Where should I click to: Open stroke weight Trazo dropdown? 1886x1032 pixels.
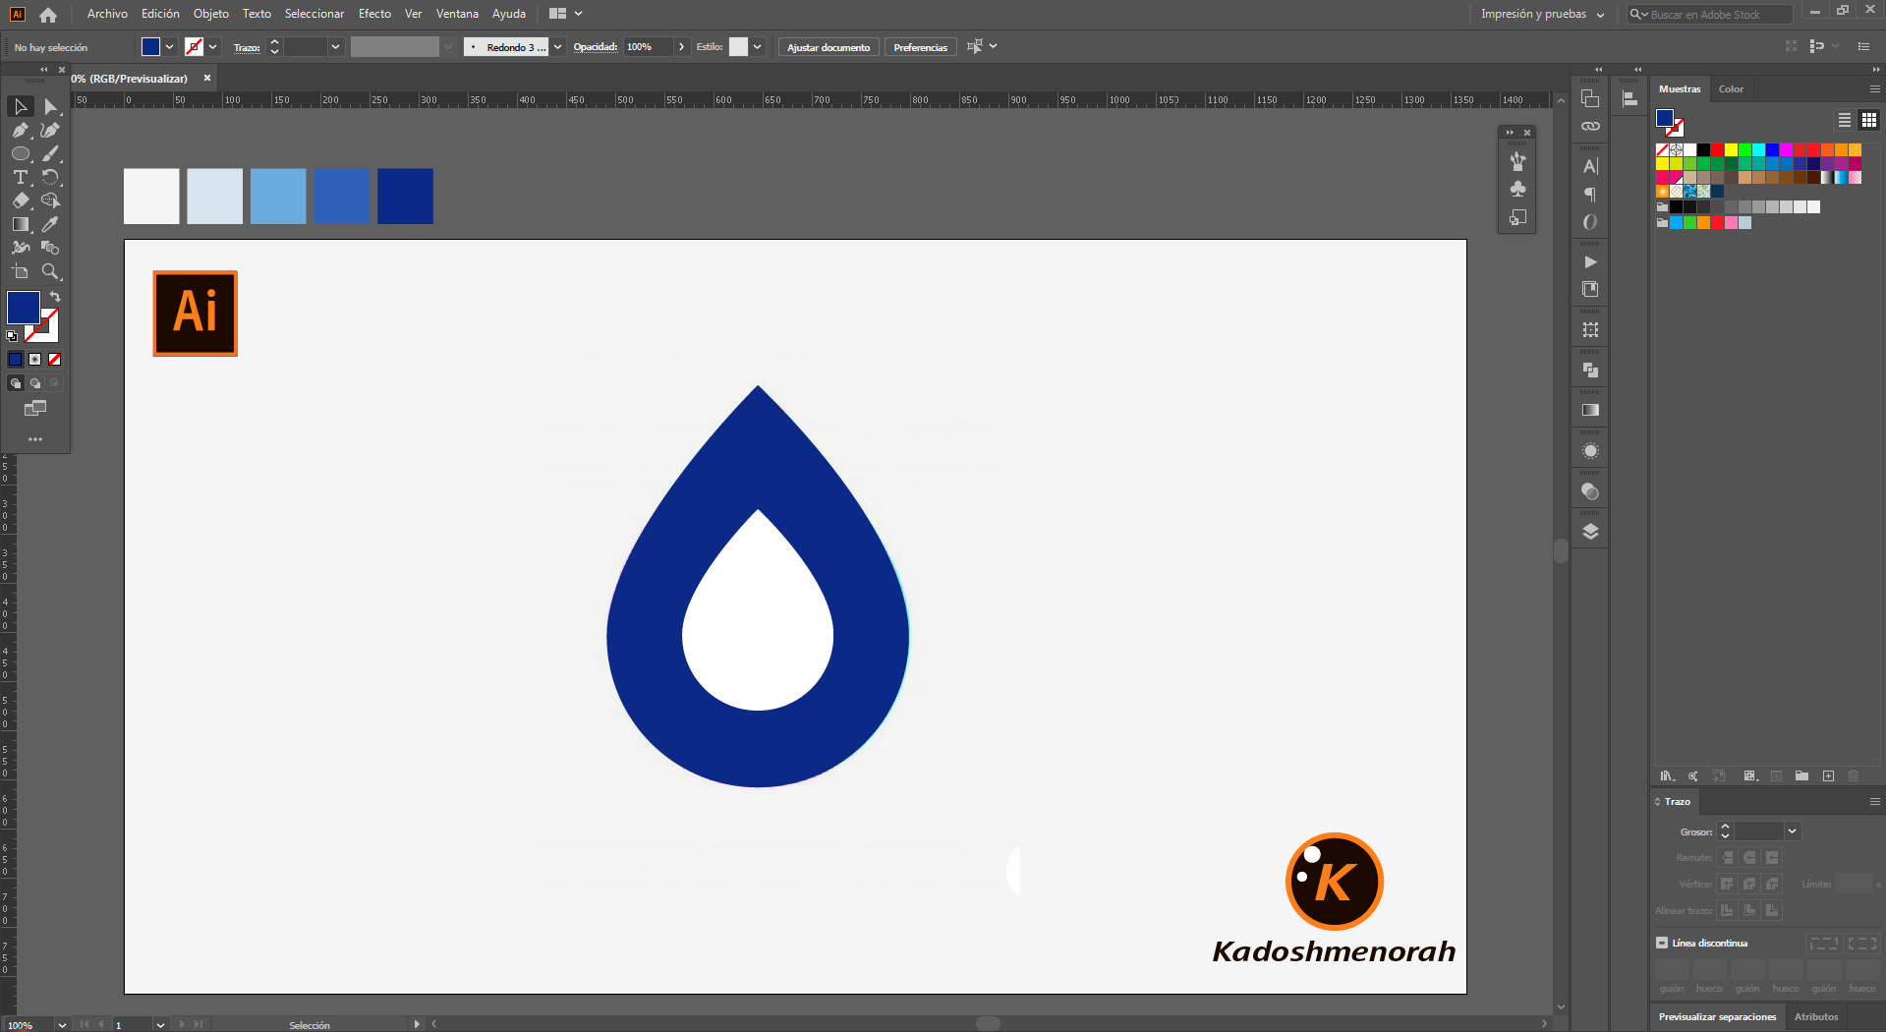(336, 46)
